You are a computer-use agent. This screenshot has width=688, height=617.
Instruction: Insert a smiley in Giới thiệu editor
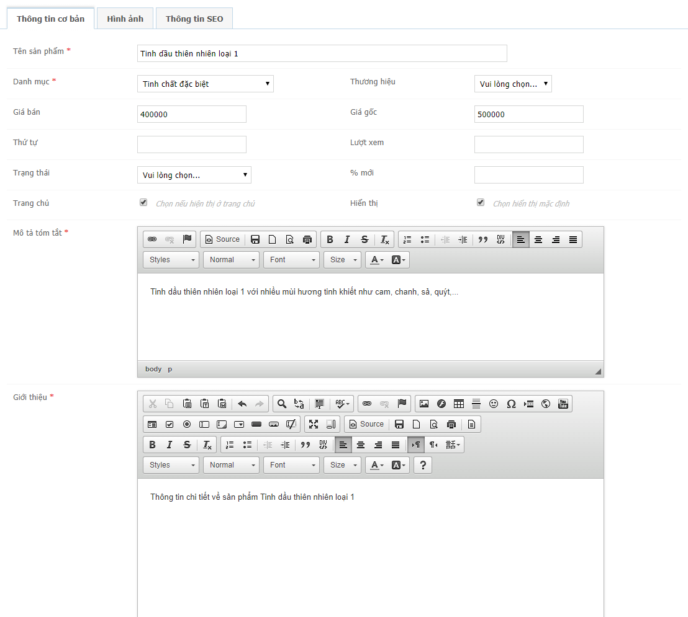click(494, 404)
